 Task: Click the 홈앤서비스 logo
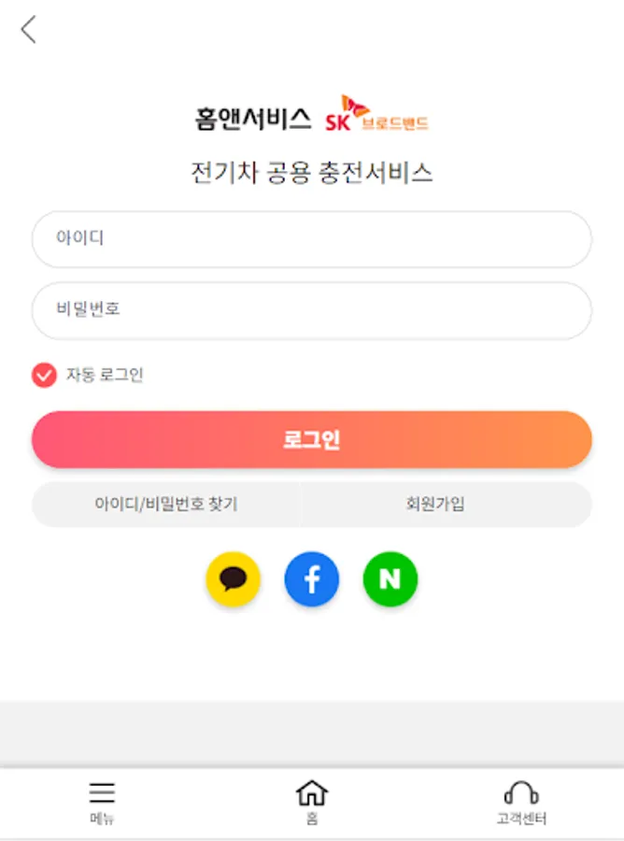point(252,119)
